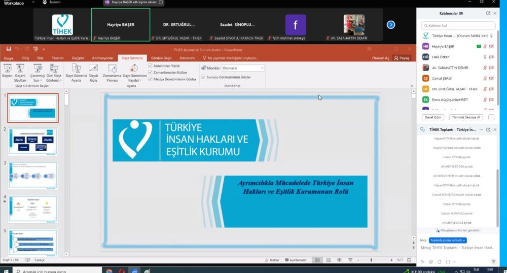This screenshot has width=507, height=273.
Task: Switch to the Giriş ribbon tab
Action: point(25,58)
